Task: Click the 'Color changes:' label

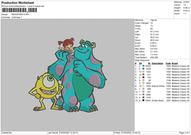Action: [x=142, y=23]
